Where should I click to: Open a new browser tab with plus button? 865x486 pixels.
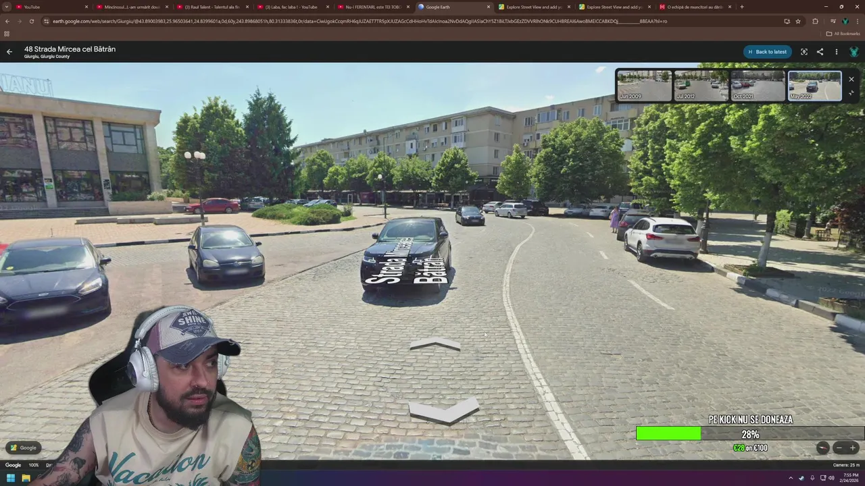[x=742, y=7]
